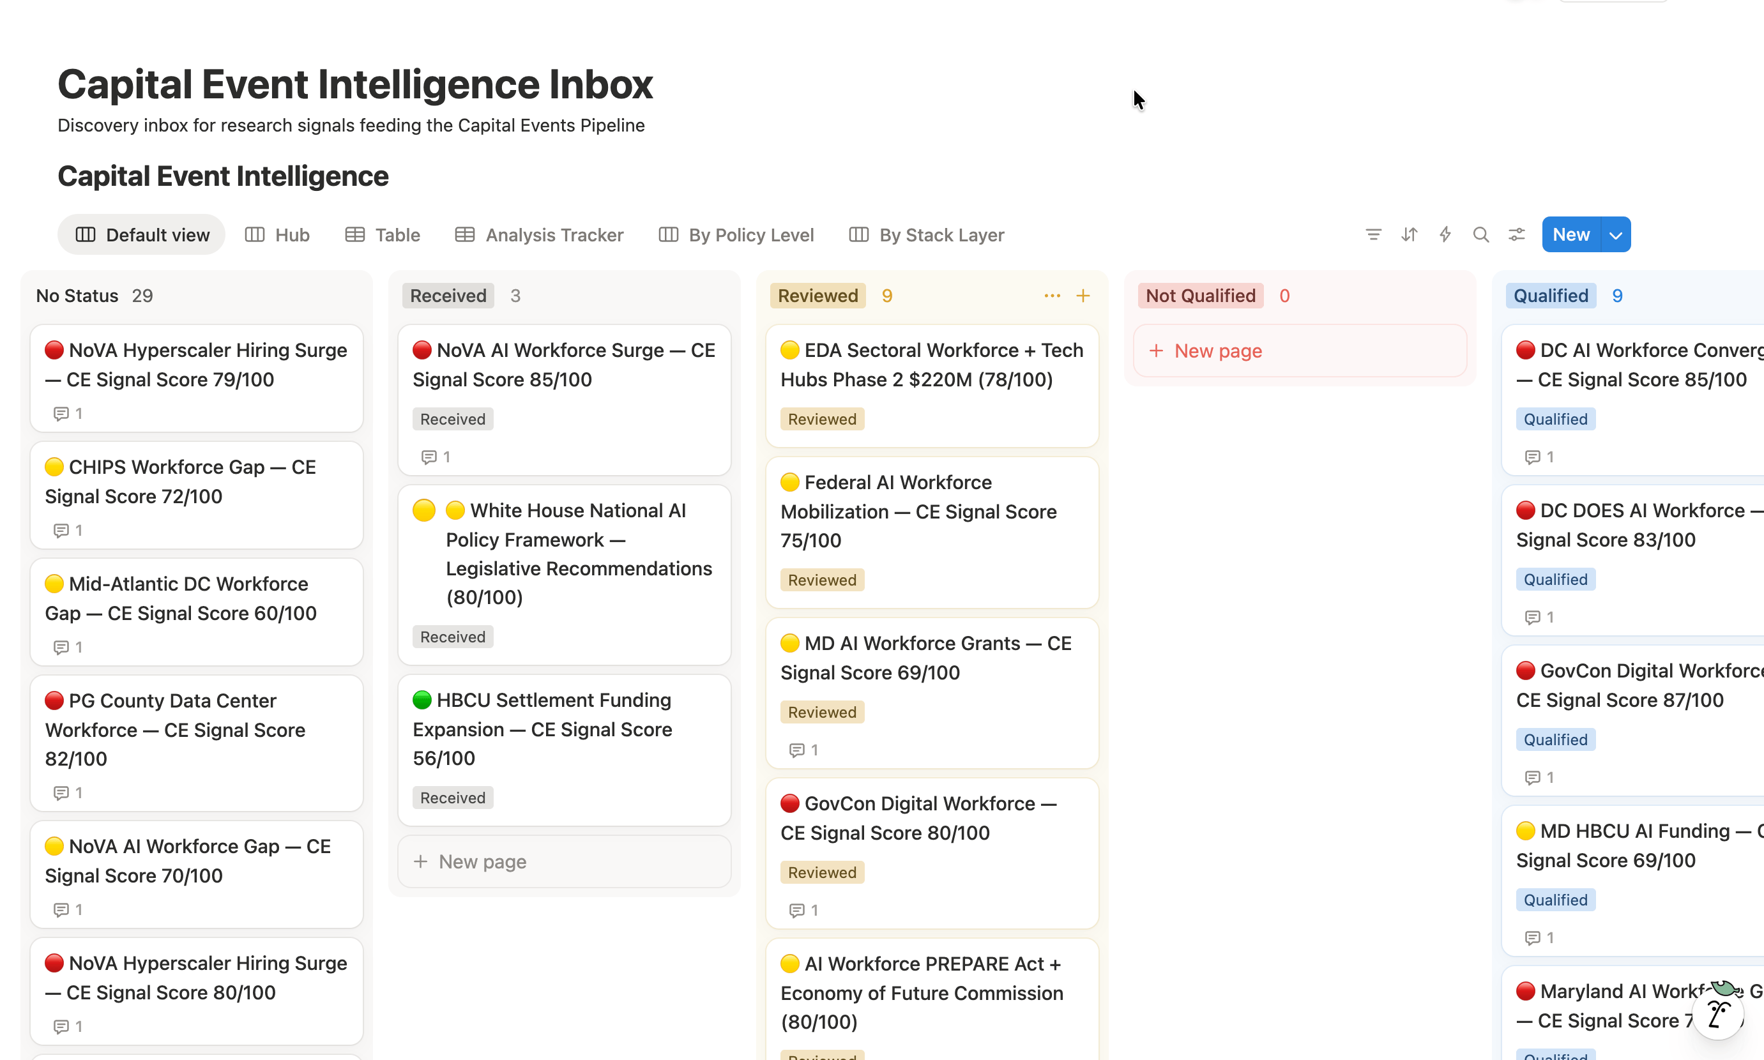This screenshot has height=1060, width=1764.
Task: Open the filter icon in toolbar
Action: point(1372,234)
